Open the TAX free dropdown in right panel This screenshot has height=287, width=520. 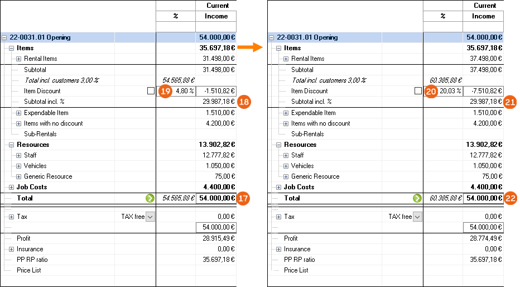[x=417, y=217]
